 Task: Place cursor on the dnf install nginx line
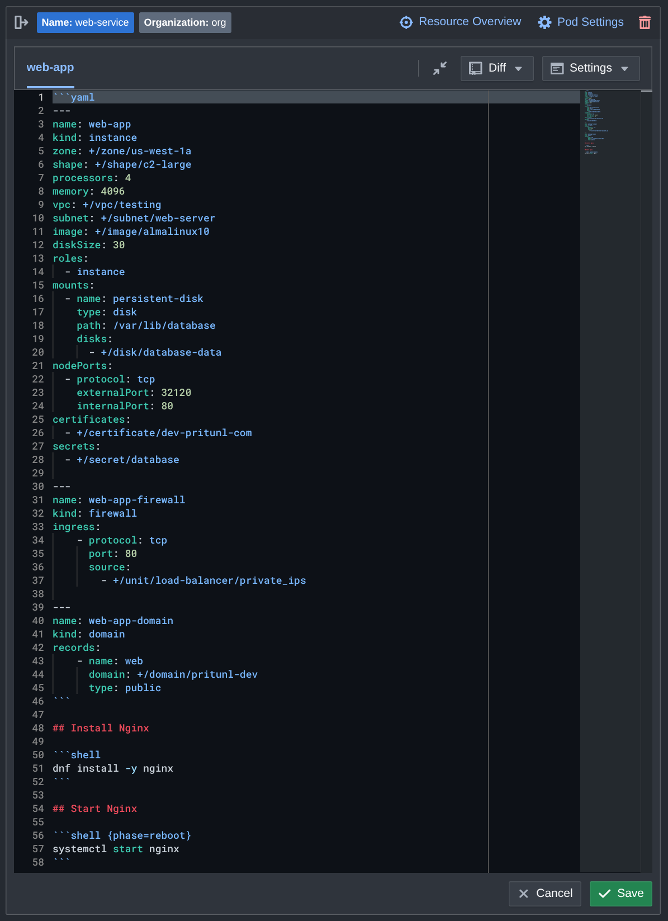point(113,768)
